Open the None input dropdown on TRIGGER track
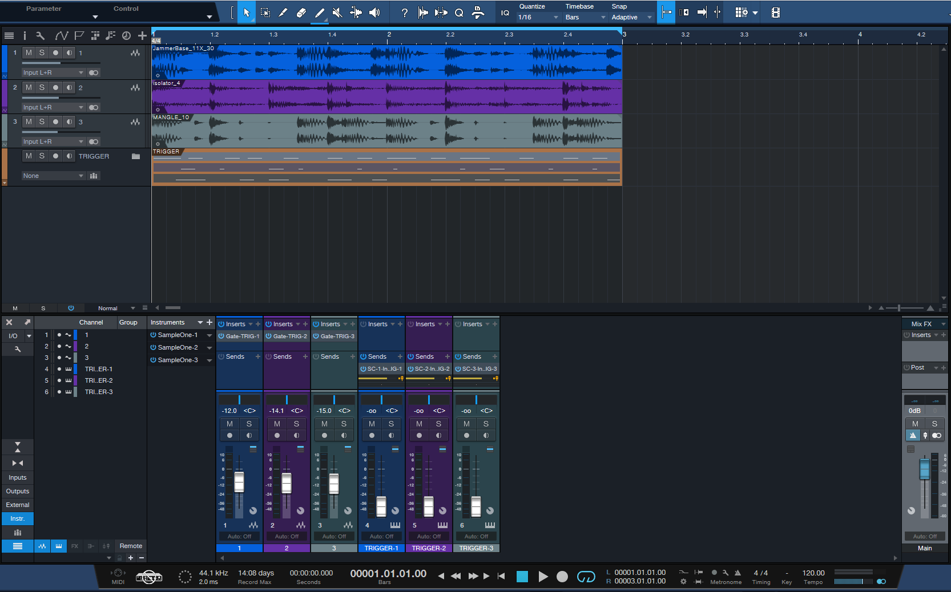Screen dimensions: 951x592 53,176
